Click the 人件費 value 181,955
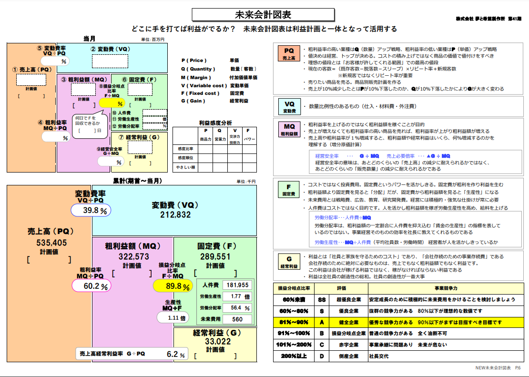The image size is (529, 377). [237, 285]
